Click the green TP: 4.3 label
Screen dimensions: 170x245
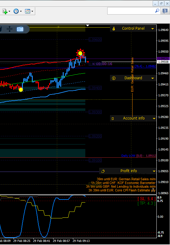(x=147, y=203)
